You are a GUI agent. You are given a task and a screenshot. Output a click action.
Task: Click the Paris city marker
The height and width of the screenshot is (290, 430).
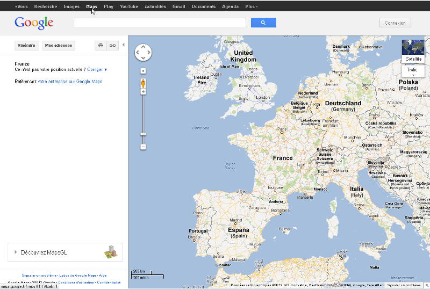click(x=282, y=133)
